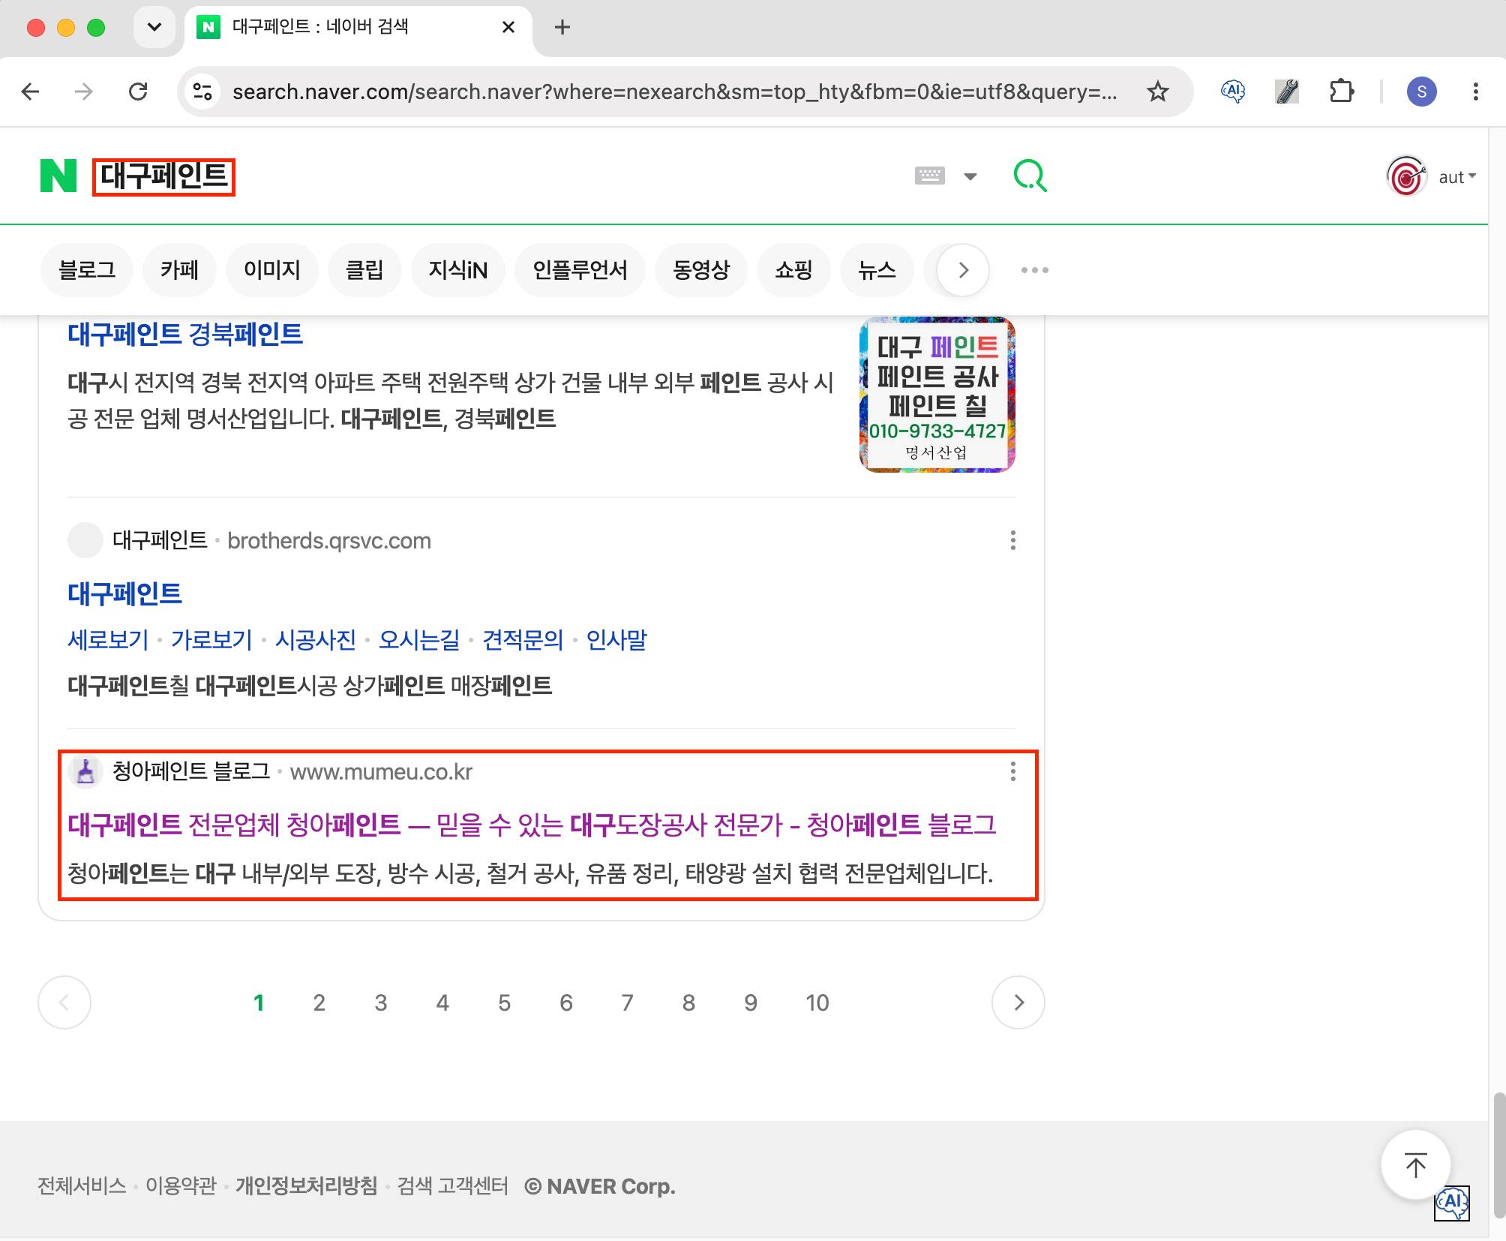The image size is (1506, 1241).
Task: Bookmark this page with star icon
Action: click(x=1158, y=92)
